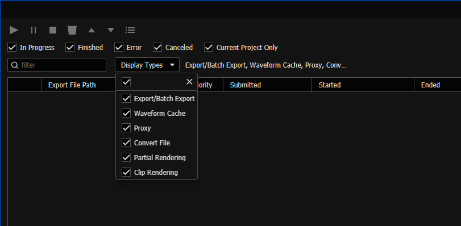This screenshot has height=226, width=461.
Task: Pause the job queue
Action: point(34,30)
